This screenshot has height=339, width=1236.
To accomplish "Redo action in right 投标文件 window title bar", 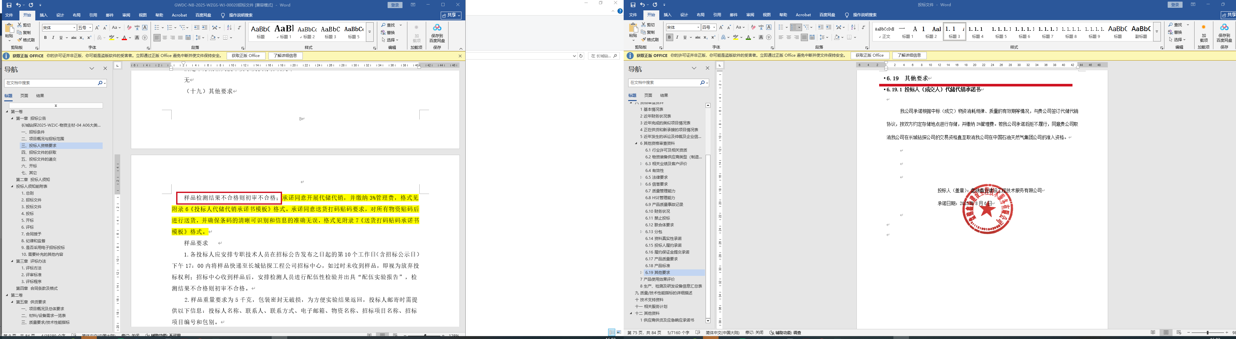I will [655, 5].
